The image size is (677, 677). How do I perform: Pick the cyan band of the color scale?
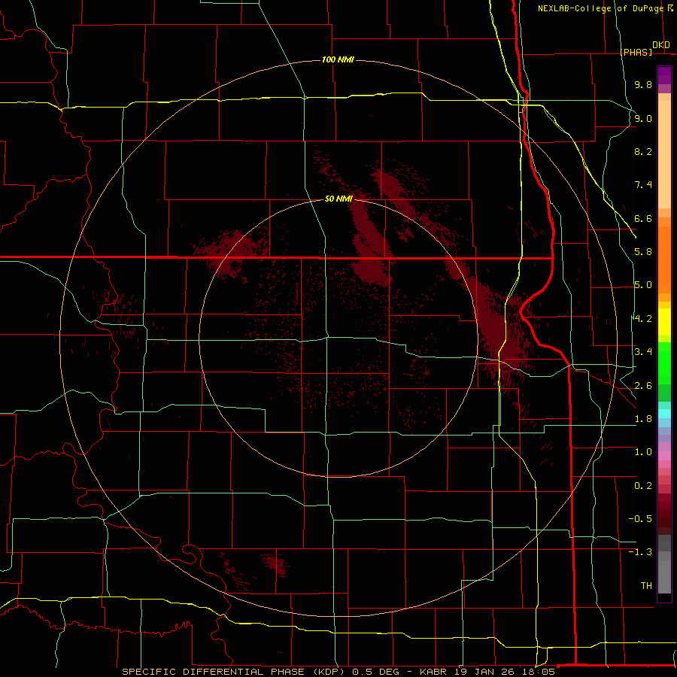(664, 414)
